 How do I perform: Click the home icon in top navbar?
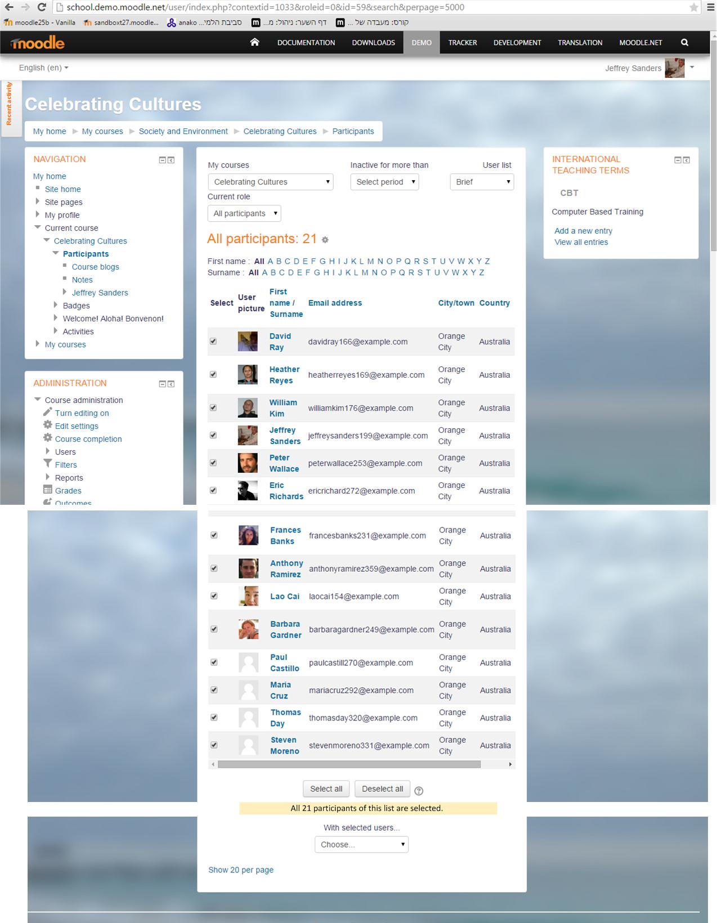point(254,42)
